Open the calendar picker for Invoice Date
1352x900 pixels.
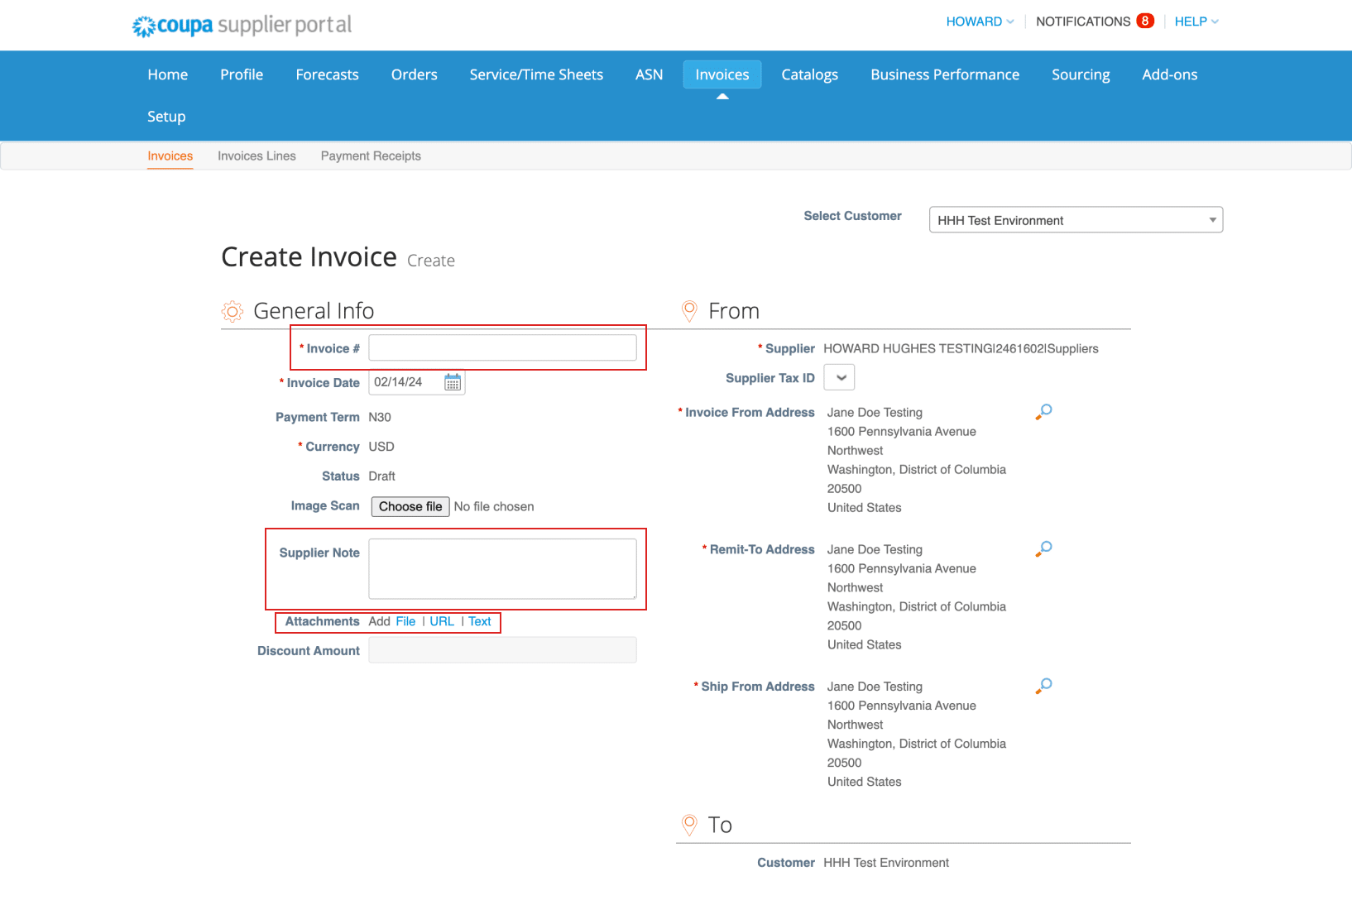click(452, 382)
